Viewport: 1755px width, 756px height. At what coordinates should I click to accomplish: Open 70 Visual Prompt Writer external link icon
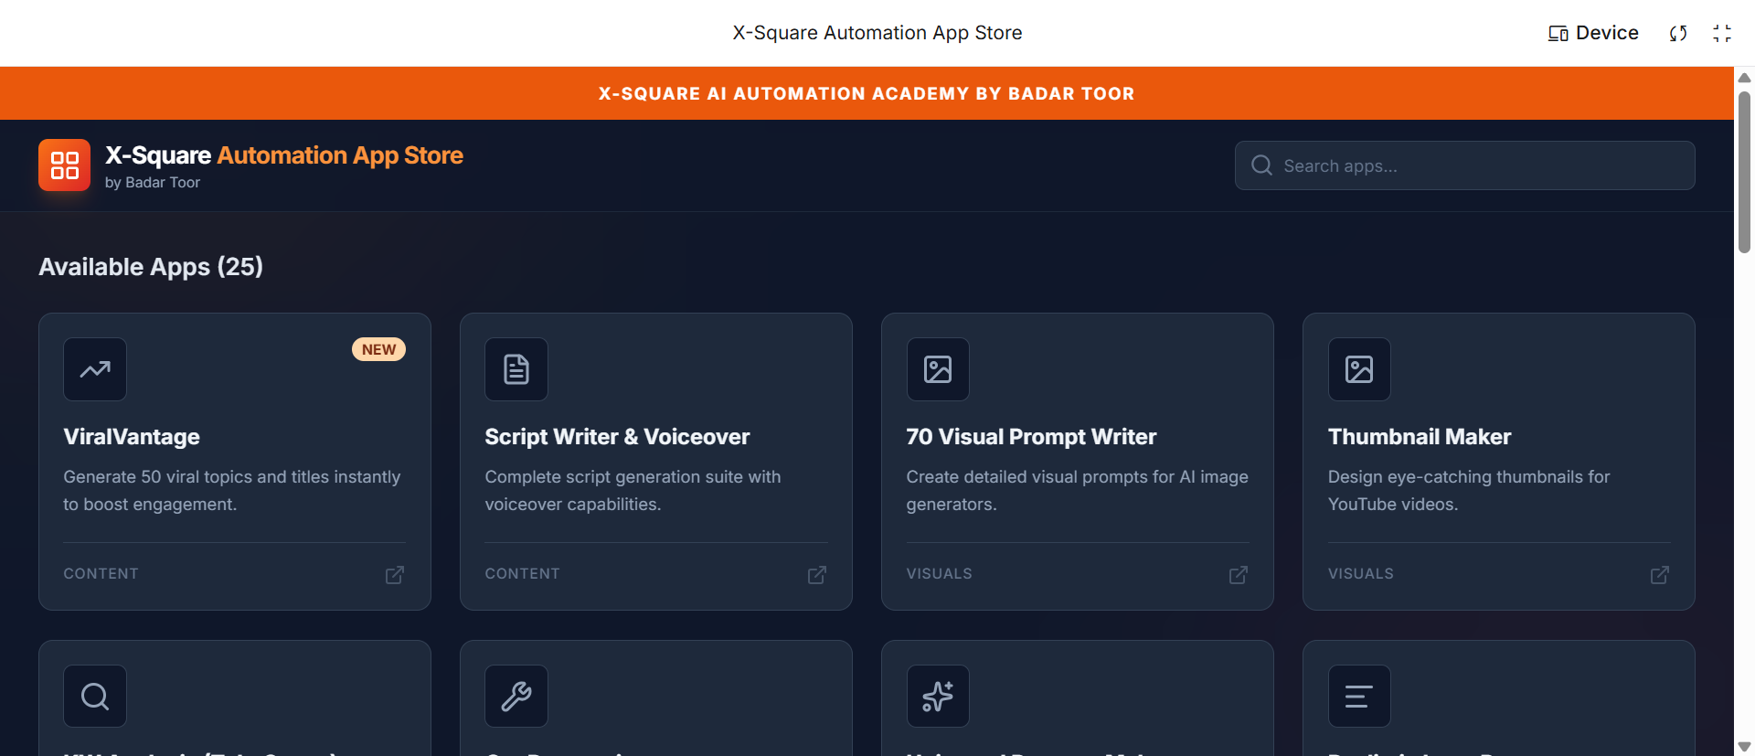[x=1239, y=575]
